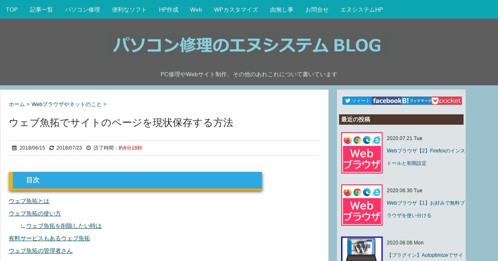498x261 pixels.
Task: Save the page with Pocket button
Action: pyautogui.click(x=447, y=101)
